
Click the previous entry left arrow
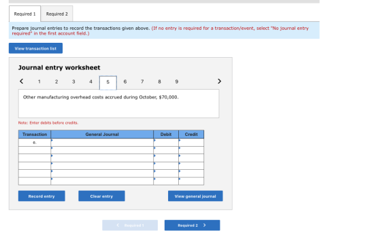pos(21,82)
